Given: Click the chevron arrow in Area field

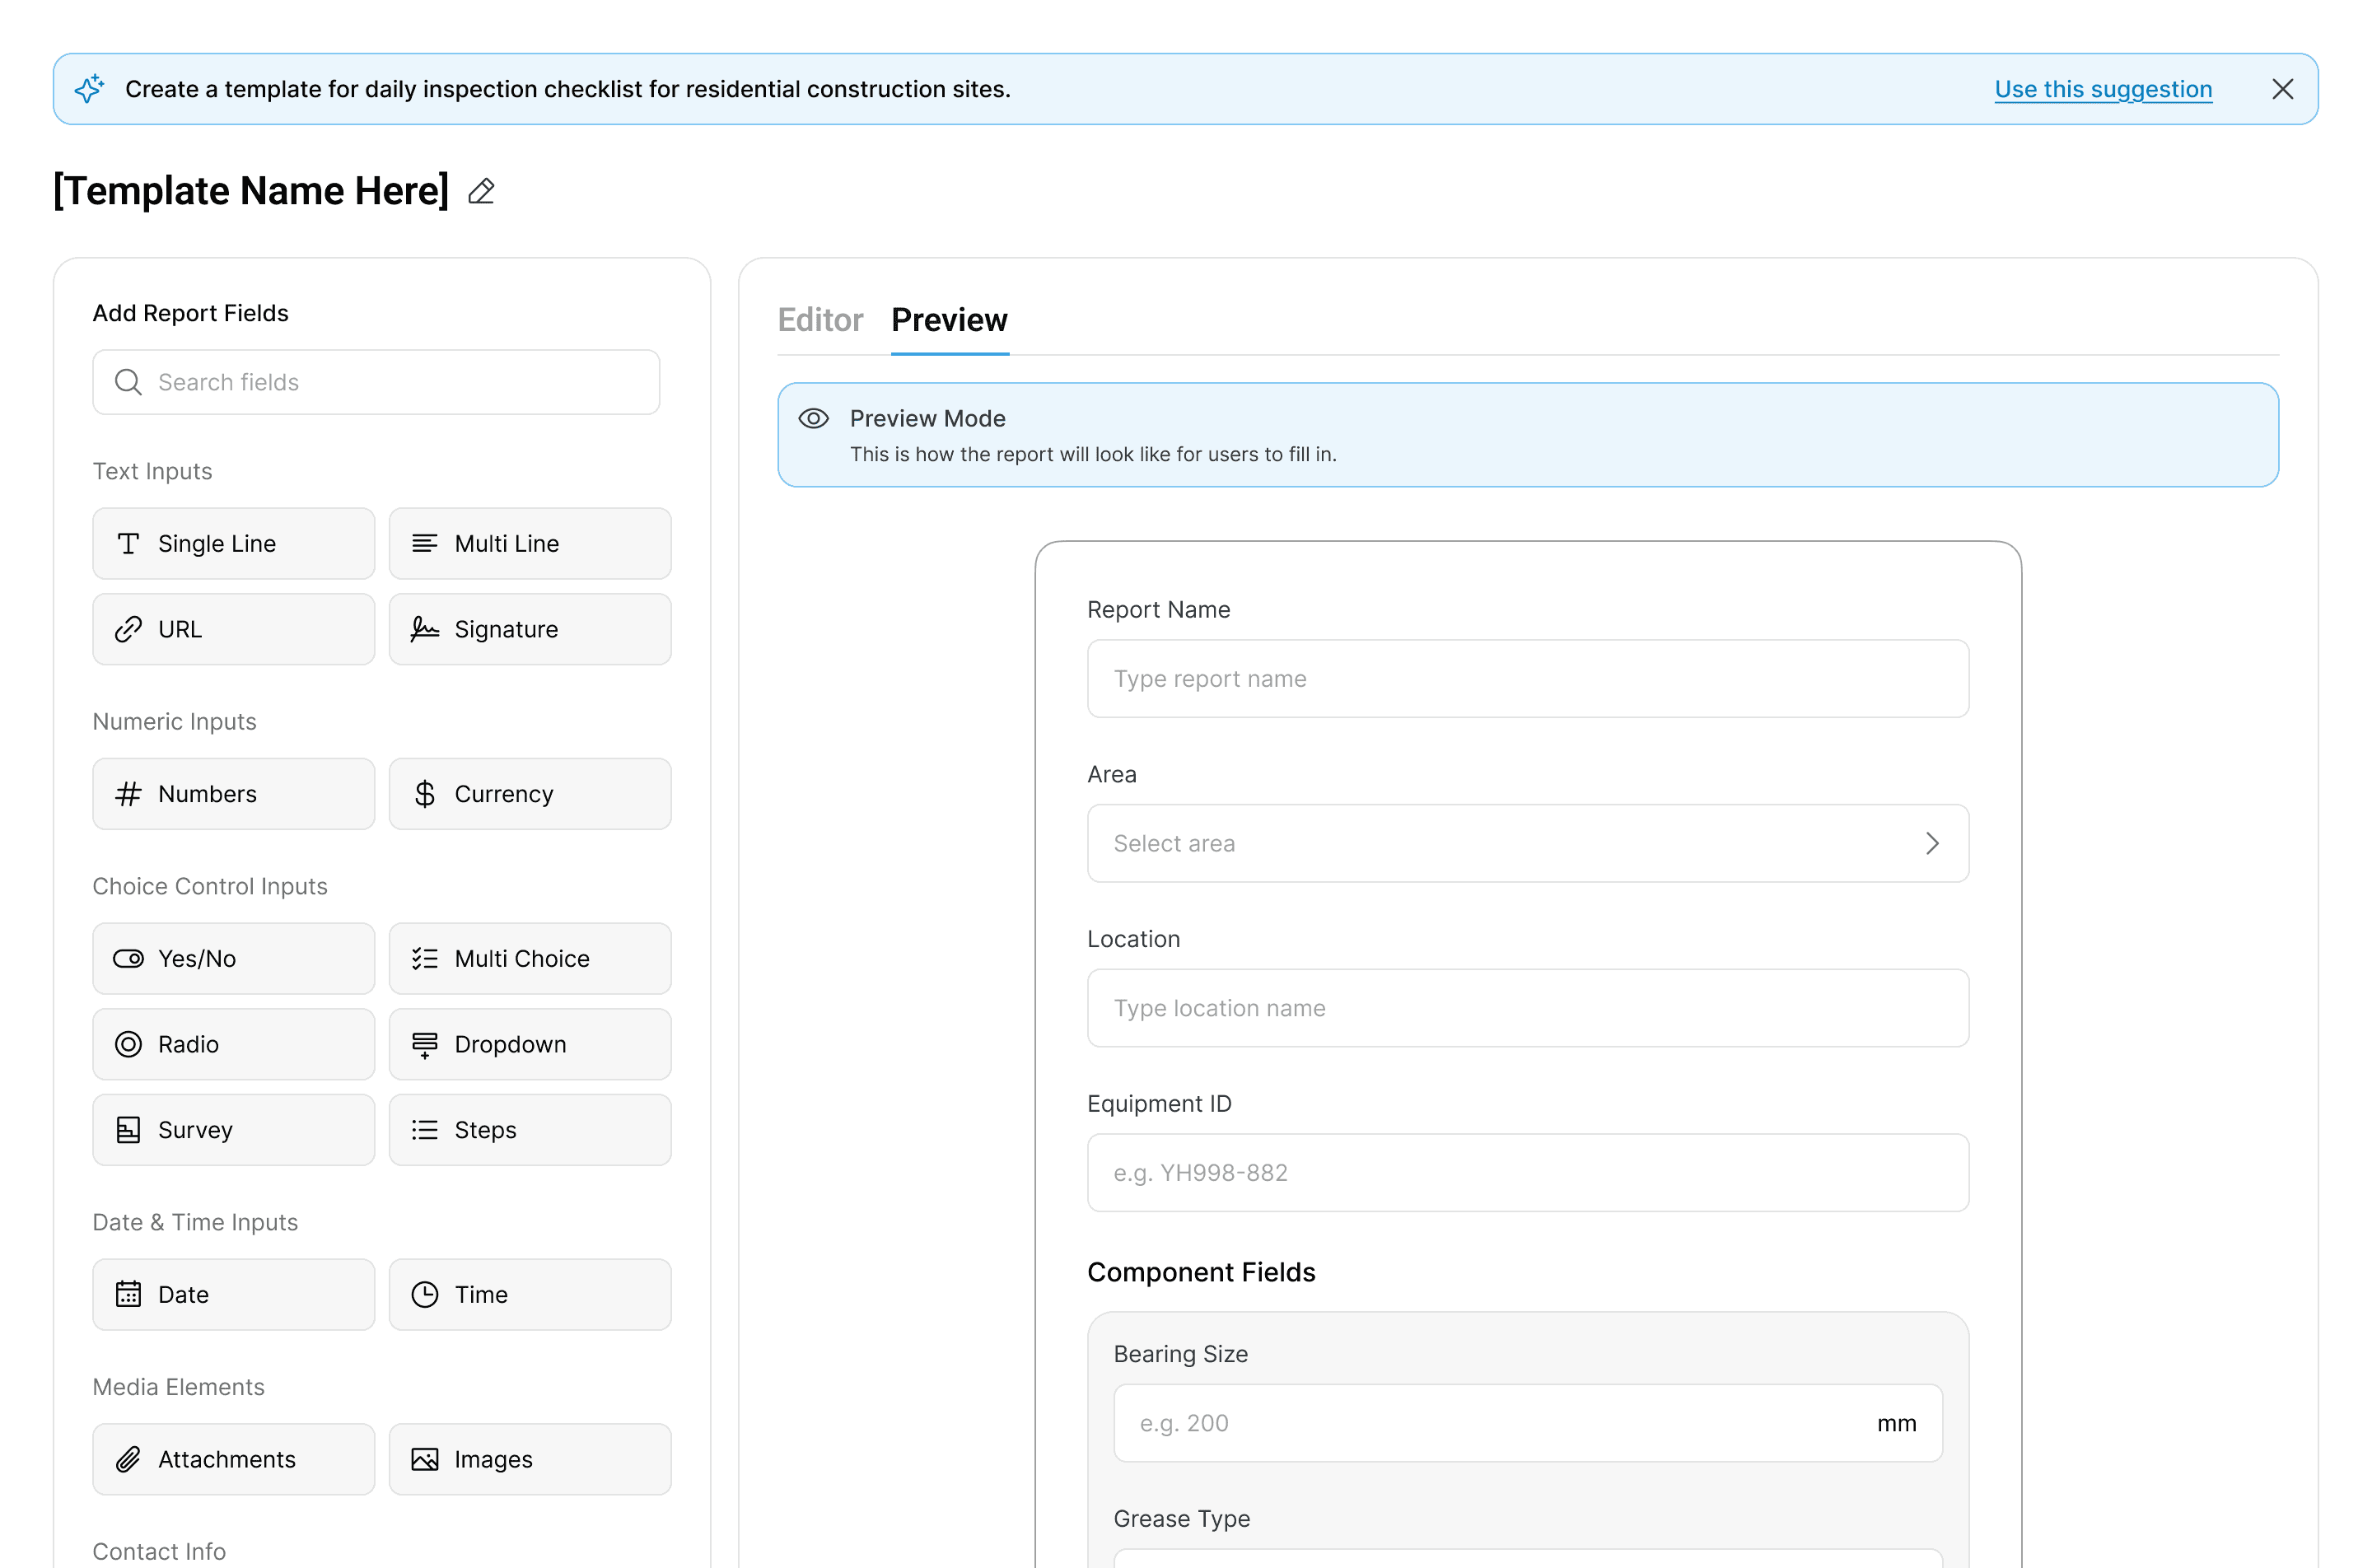Looking at the screenshot, I should tap(1931, 843).
